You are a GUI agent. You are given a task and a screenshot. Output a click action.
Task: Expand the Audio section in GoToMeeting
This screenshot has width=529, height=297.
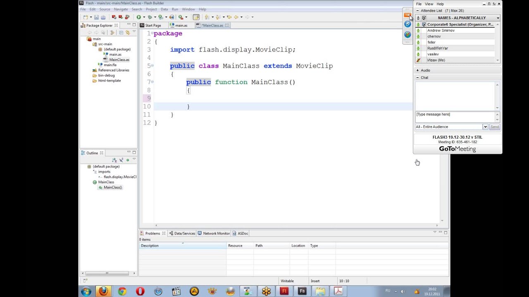pos(417,71)
